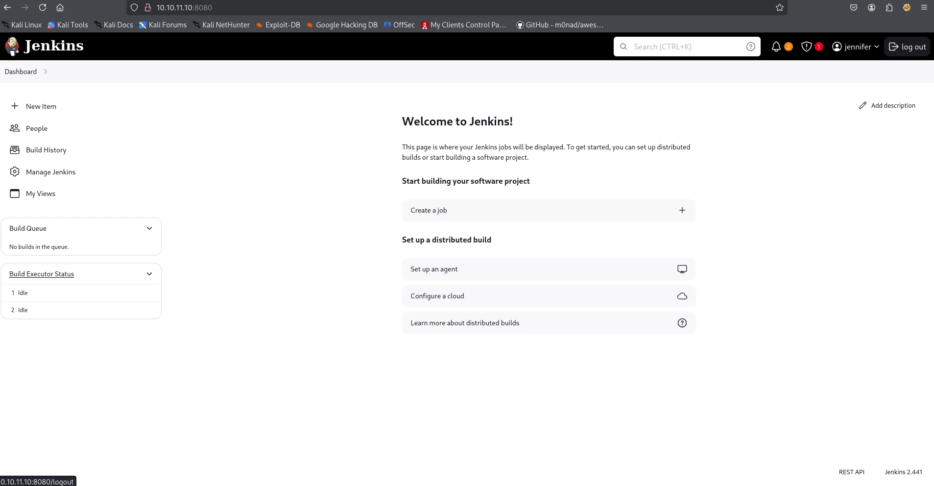Open the Exploit-DB bookmark

pyautogui.click(x=278, y=25)
